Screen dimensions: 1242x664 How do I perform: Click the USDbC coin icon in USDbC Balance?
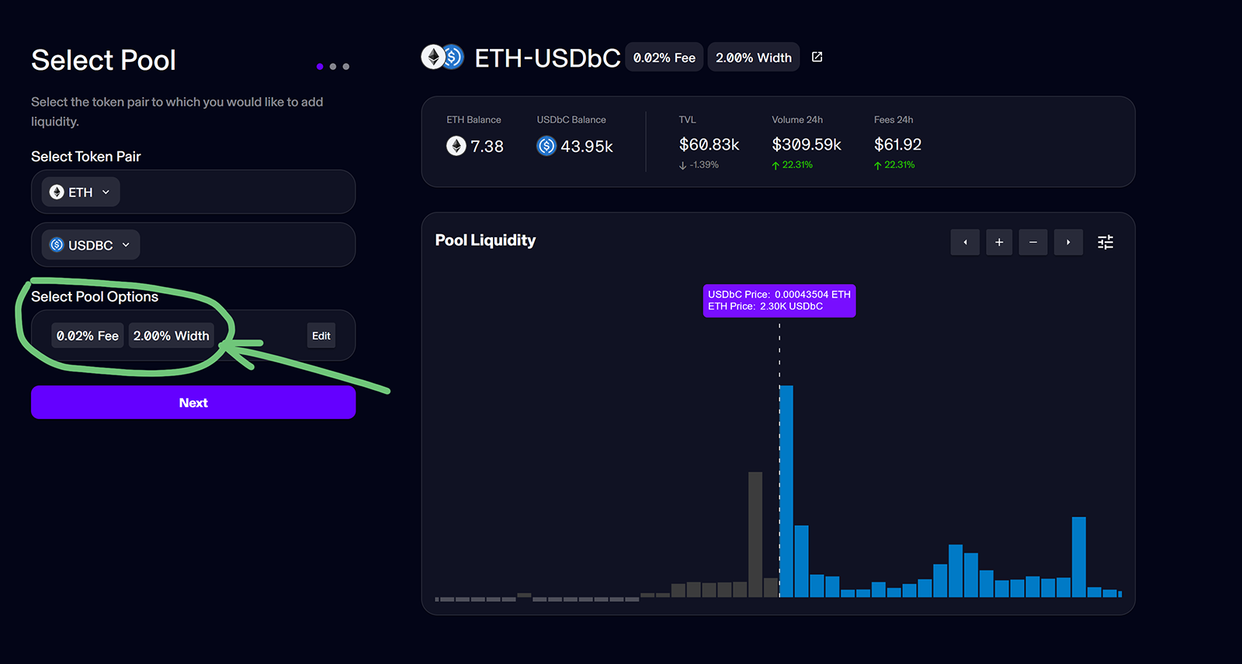(546, 146)
